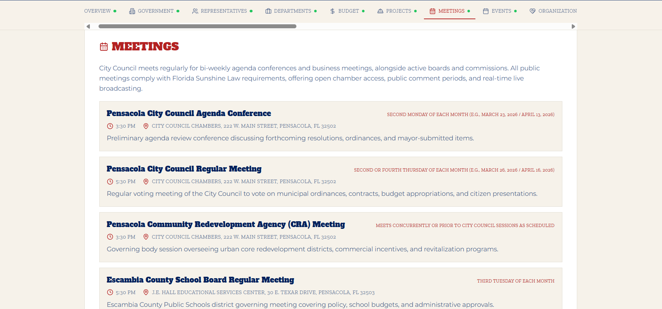Click the right arrow of the tab scrollbar

573,26
